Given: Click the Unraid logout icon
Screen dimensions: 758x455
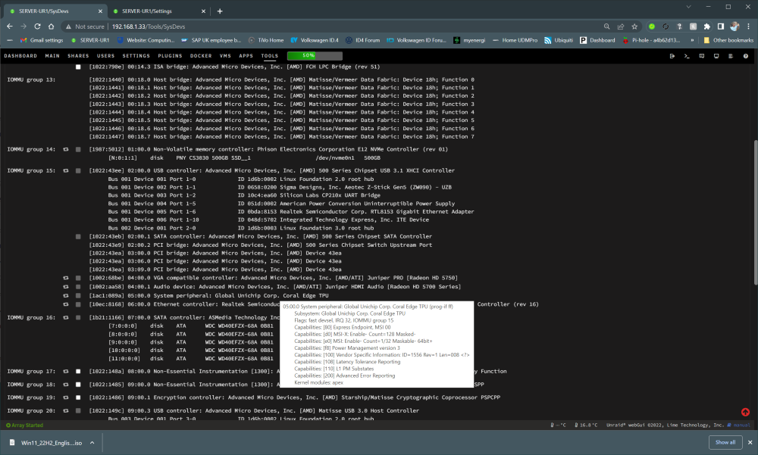Looking at the screenshot, I should tap(672, 56).
